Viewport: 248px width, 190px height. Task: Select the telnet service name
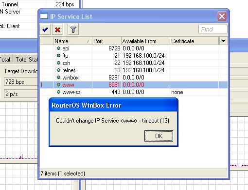[x=69, y=70]
